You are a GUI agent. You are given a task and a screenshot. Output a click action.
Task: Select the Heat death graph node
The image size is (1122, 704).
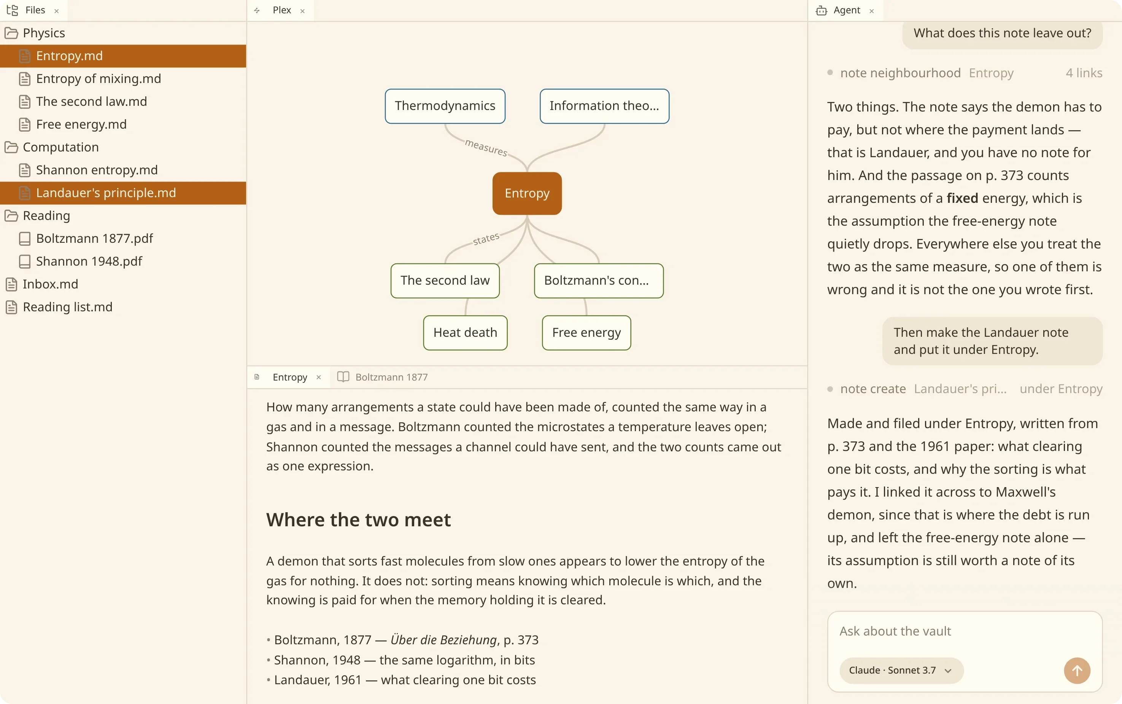tap(465, 333)
